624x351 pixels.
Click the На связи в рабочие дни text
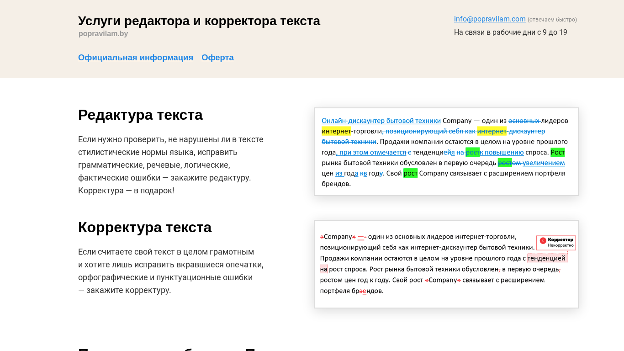tap(510, 32)
